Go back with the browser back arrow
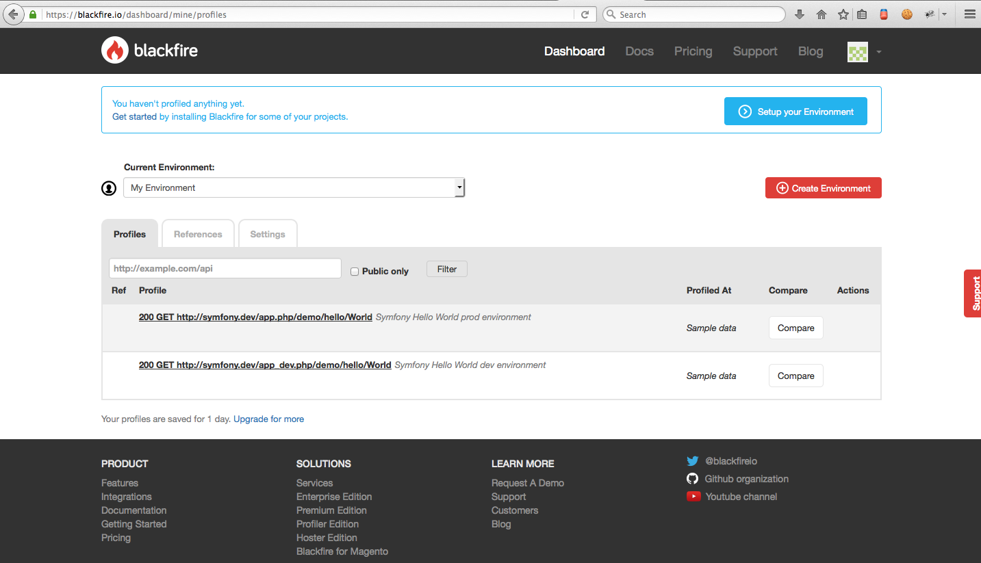 click(12, 14)
